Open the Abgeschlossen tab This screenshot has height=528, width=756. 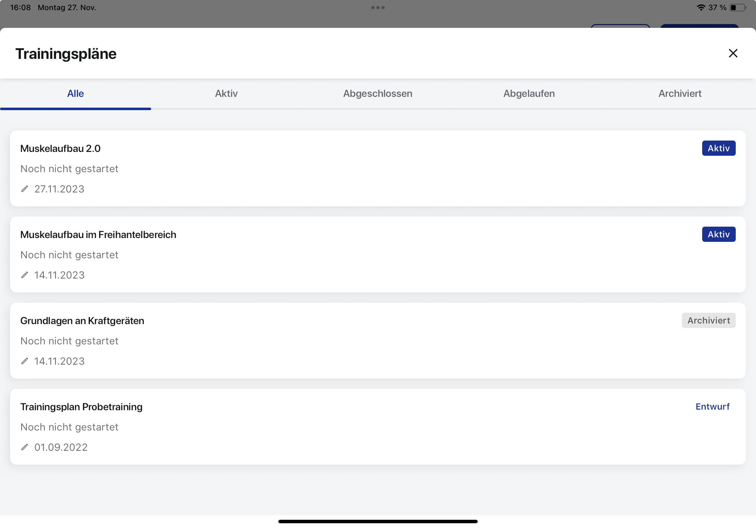tap(378, 93)
